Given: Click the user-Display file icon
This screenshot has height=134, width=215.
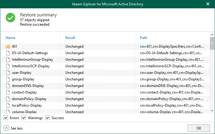Looking at the screenshot, I should pos(8,73).
